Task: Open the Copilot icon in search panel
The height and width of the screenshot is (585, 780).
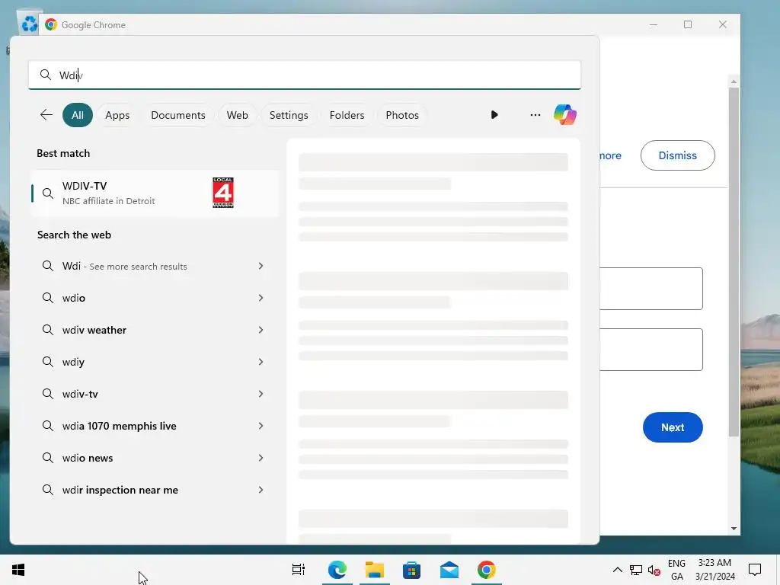Action: tap(565, 115)
